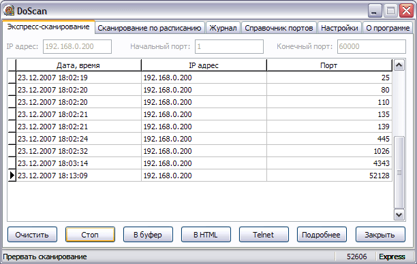
Task: Minimize the DoScan window
Action: [375, 11]
